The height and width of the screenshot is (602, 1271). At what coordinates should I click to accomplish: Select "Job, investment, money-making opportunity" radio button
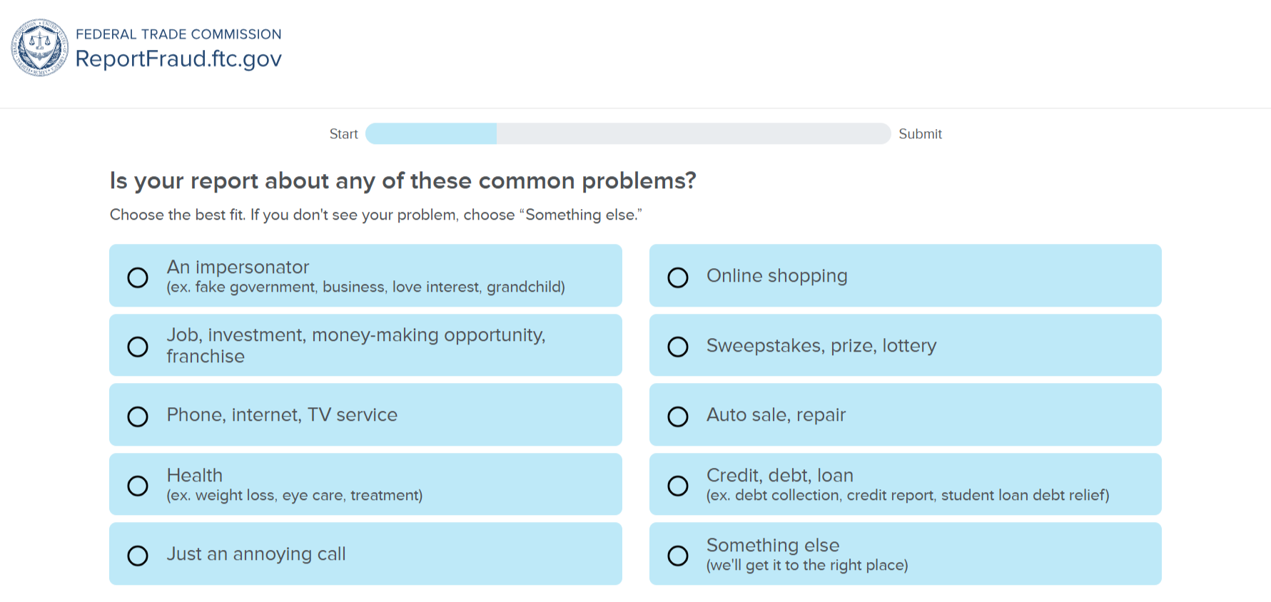(x=138, y=346)
